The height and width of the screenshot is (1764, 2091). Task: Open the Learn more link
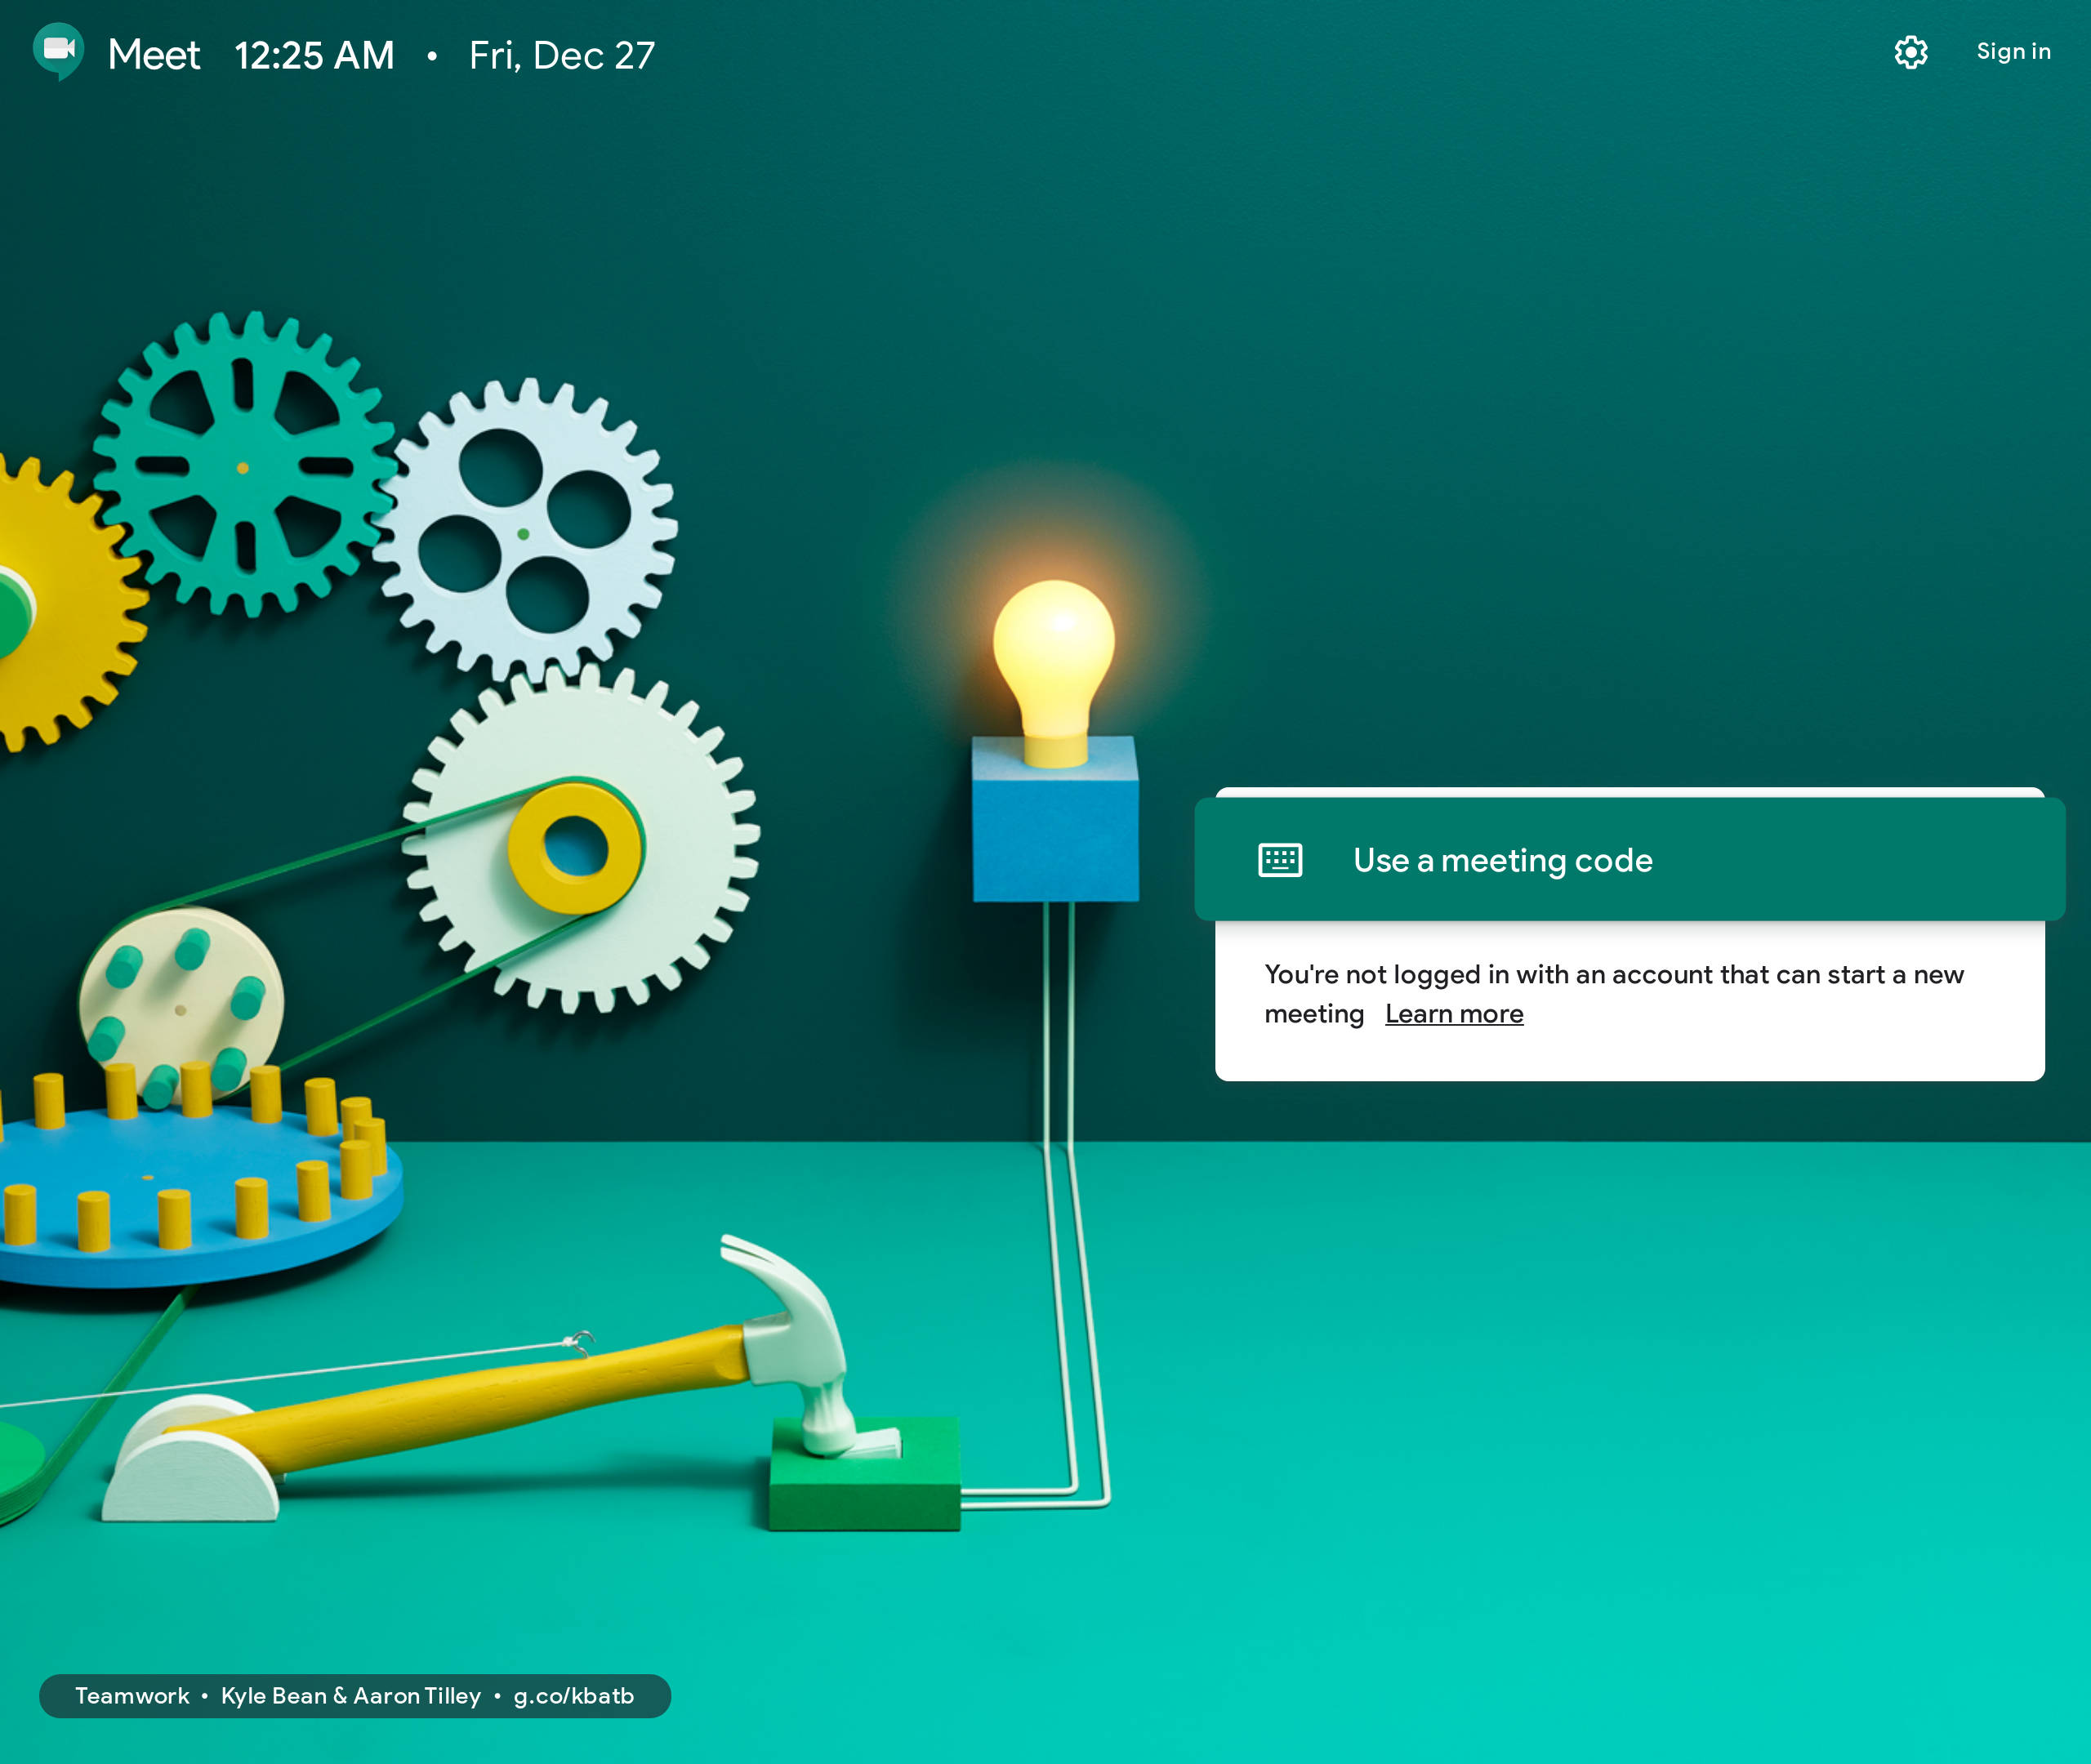(x=1453, y=1014)
